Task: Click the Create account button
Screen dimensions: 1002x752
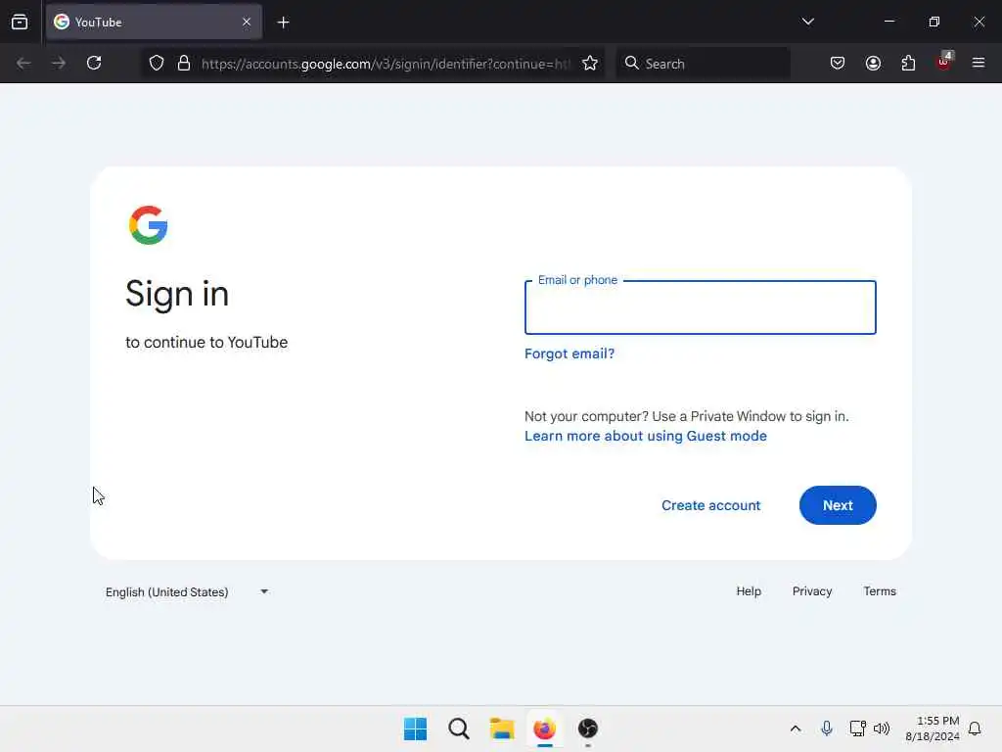Action: 710,505
